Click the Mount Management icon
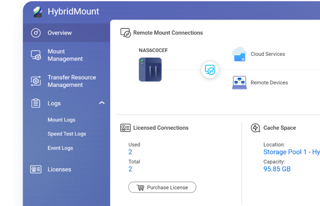The height and width of the screenshot is (206, 320). (36, 55)
